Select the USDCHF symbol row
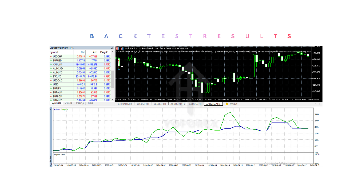Viewport: 342px width, 192px height. point(80,57)
